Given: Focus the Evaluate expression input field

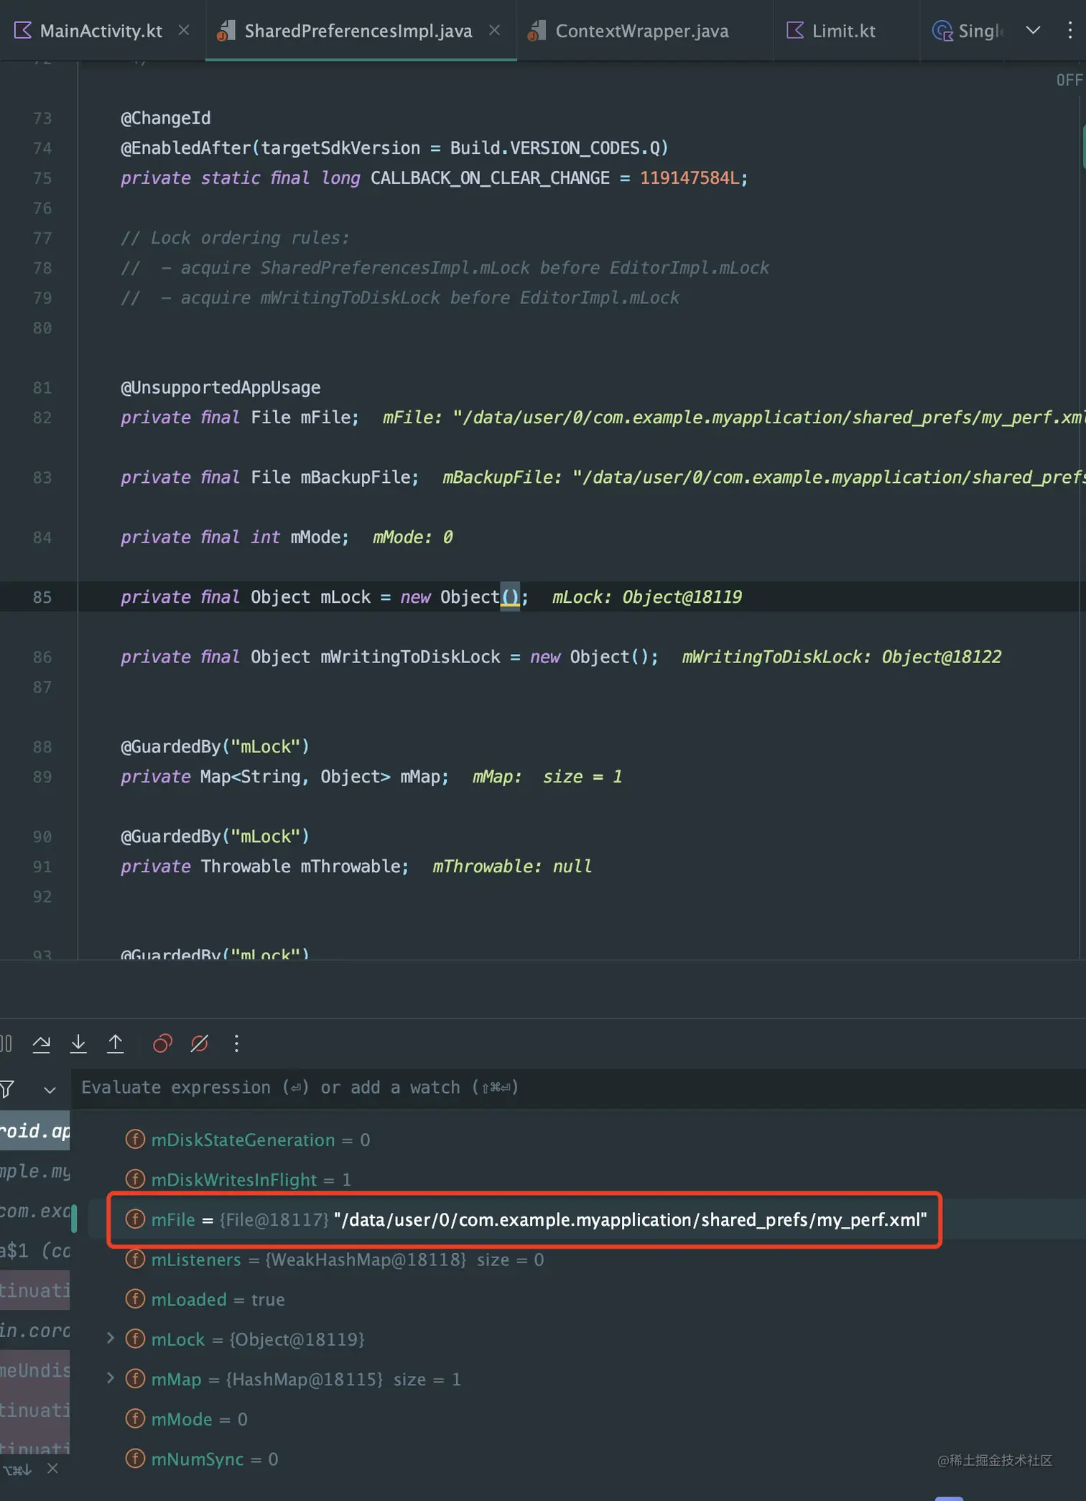Looking at the screenshot, I should click(x=578, y=1088).
